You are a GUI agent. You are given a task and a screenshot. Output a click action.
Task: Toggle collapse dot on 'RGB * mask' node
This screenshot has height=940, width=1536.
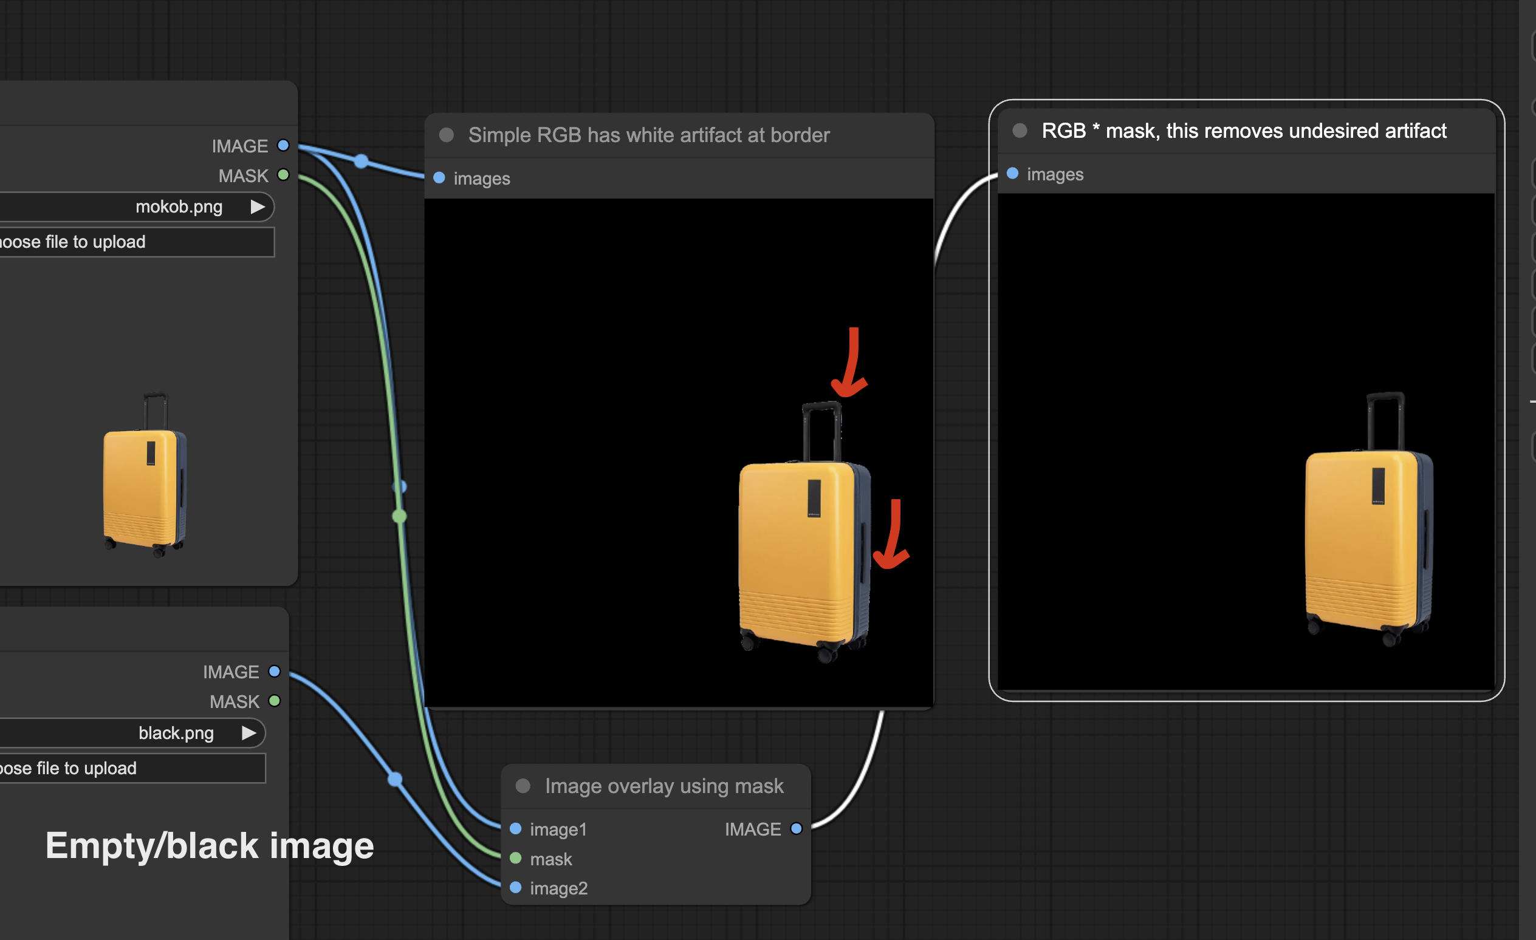point(1020,130)
